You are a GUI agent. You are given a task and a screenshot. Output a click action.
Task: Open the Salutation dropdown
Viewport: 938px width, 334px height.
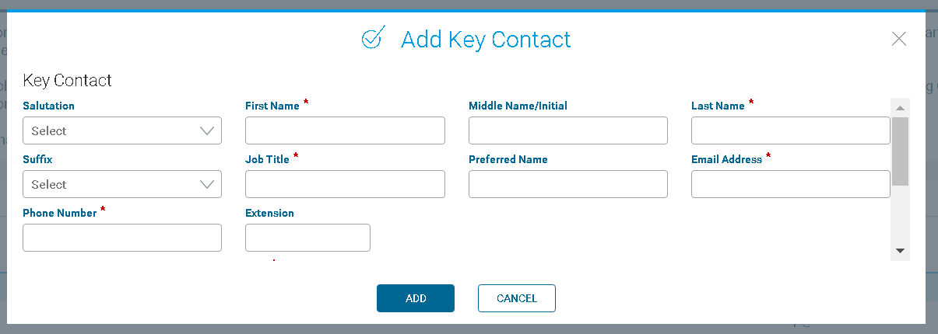122,130
